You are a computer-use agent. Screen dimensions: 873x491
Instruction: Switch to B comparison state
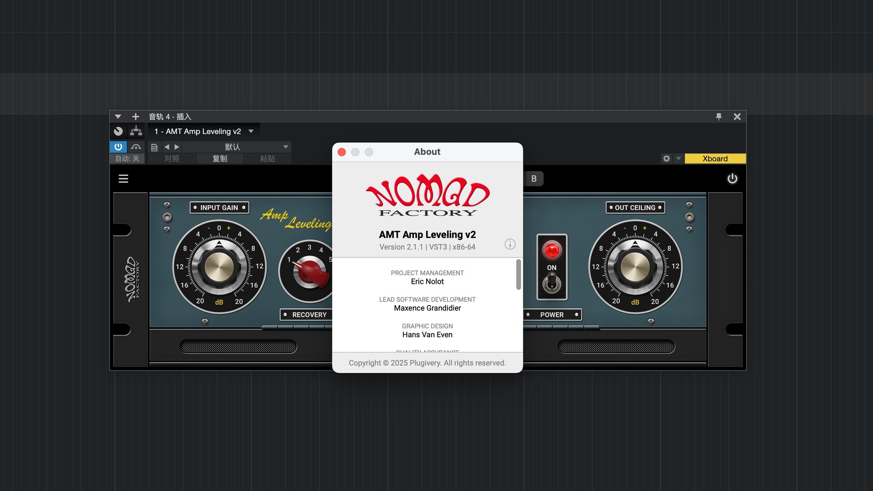[x=534, y=179]
